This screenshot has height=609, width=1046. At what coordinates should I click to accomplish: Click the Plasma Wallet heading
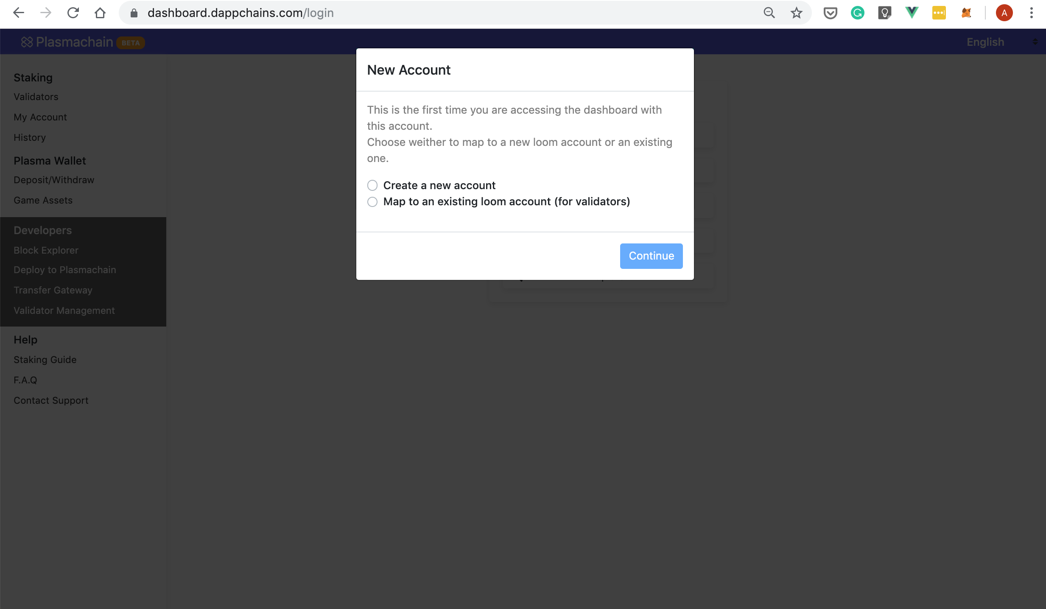click(50, 161)
